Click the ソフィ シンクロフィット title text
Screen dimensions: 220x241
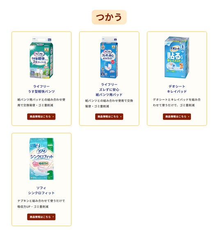coord(41,191)
